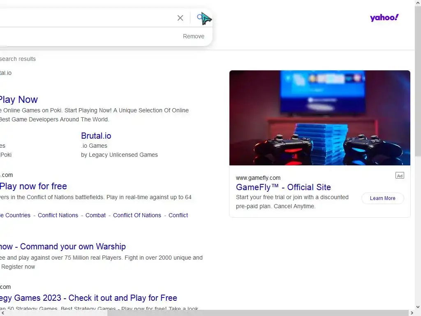Click the GameFly ad controllers image
This screenshot has height=316, width=421.
(x=320, y=118)
